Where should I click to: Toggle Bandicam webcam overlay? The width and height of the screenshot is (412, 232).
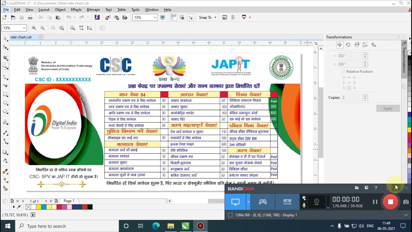[317, 202]
